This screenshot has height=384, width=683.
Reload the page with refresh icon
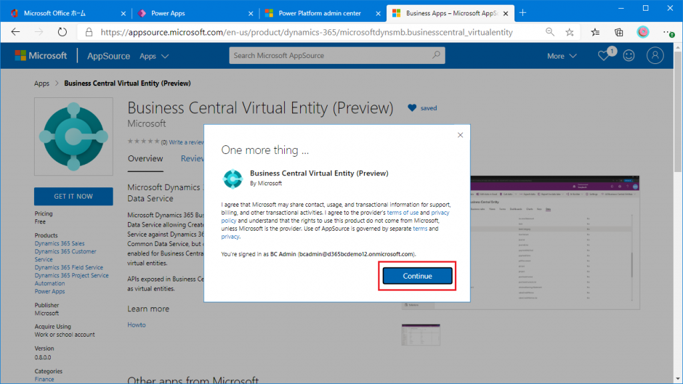62,32
